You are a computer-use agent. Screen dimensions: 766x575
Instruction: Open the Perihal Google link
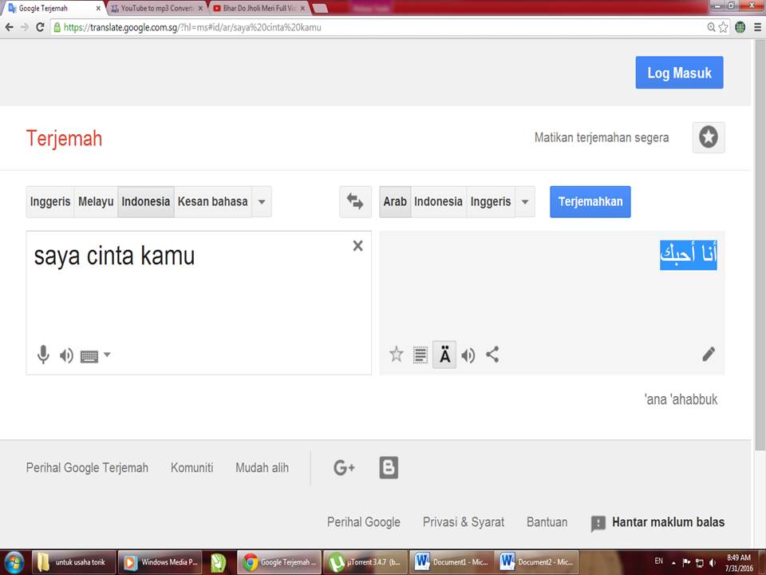(364, 522)
